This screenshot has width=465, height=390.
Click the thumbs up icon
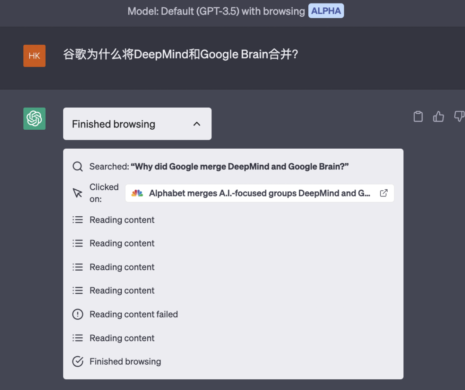click(438, 116)
